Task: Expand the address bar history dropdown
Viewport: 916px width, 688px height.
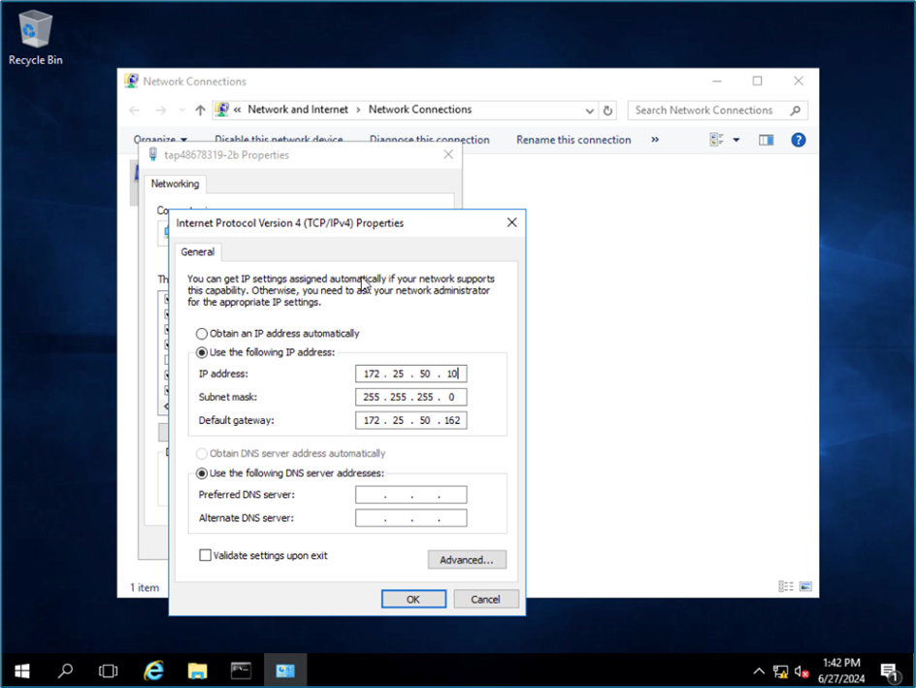Action: coord(589,111)
